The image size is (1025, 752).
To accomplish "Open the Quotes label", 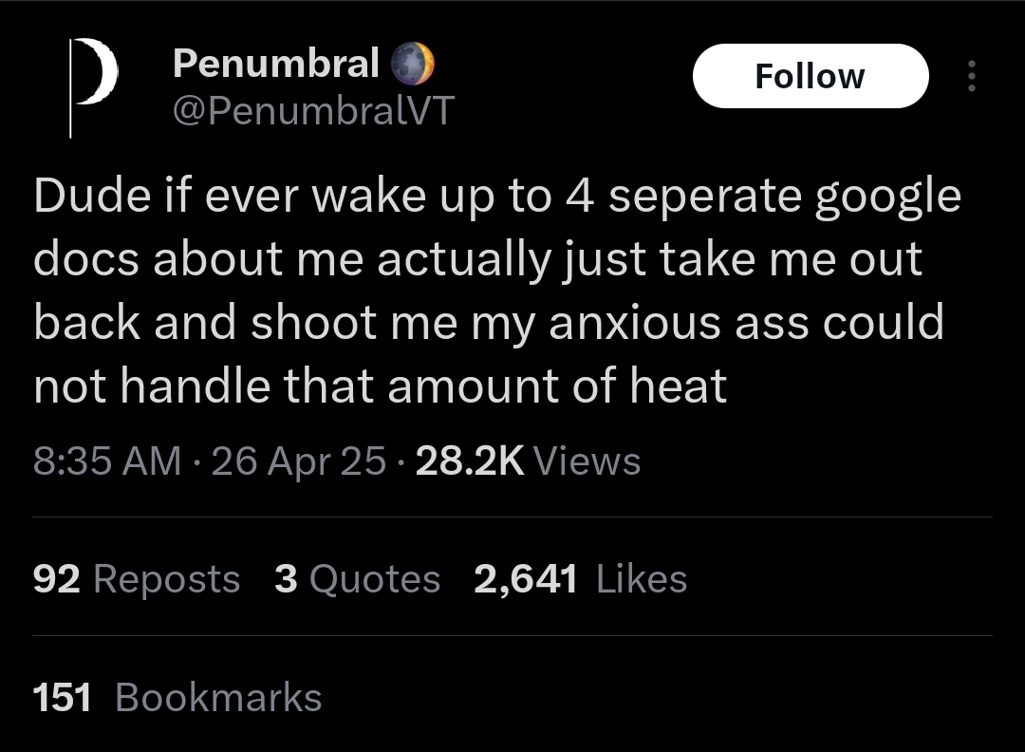I will 375,579.
